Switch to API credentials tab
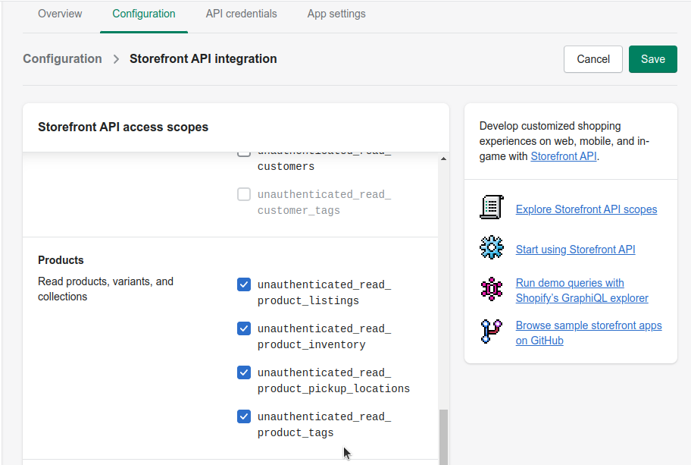 tap(241, 14)
